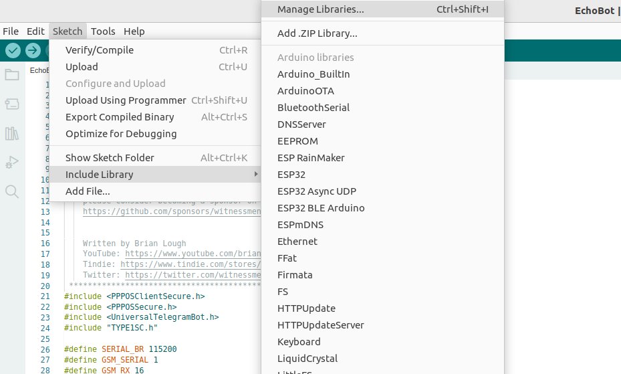Include the ArduinoOTA library

[x=382, y=91]
